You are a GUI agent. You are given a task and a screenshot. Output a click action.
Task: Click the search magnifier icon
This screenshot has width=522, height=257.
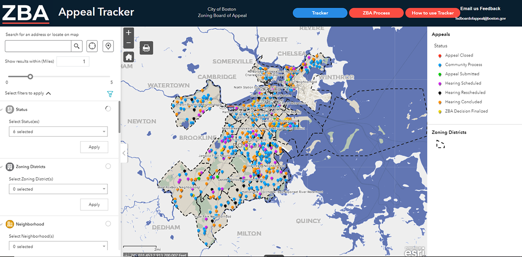coord(77,46)
